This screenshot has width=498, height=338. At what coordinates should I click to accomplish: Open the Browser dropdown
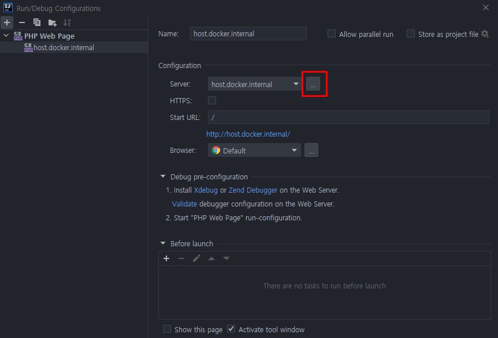[254, 151]
